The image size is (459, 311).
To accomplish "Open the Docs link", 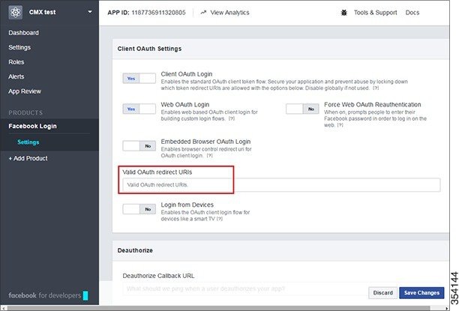I will [x=412, y=13].
